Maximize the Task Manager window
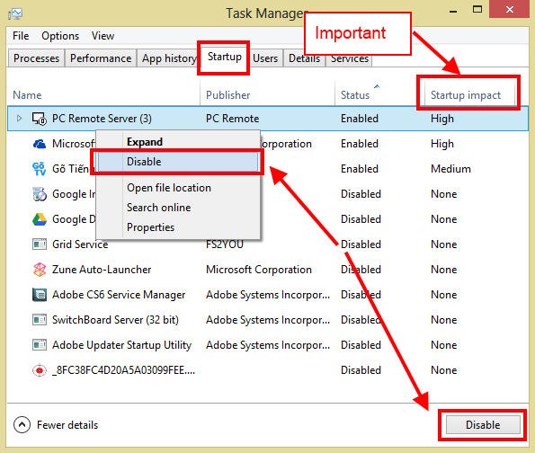 (x=477, y=10)
